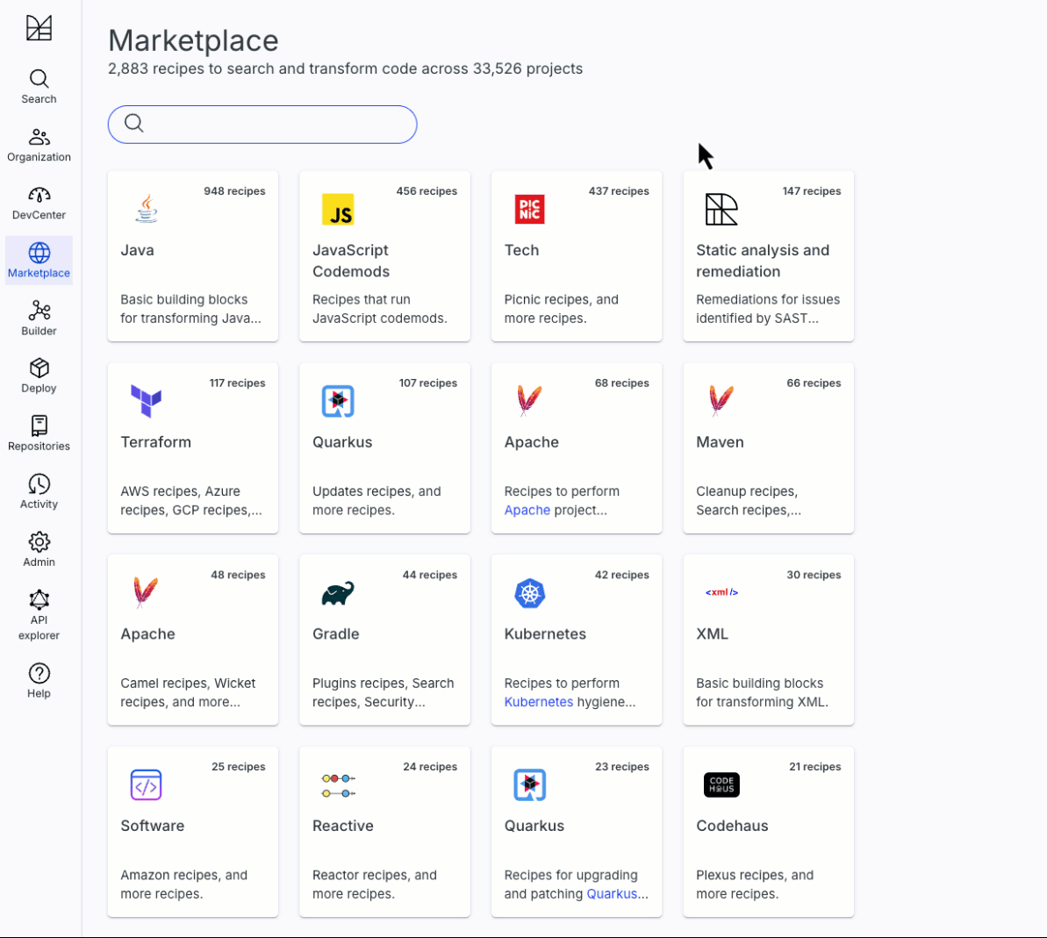Click the Codehaus logo icon
The height and width of the screenshot is (938, 1047).
pyautogui.click(x=721, y=784)
